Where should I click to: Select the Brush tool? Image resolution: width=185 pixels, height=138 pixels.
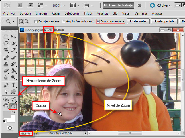13,58
